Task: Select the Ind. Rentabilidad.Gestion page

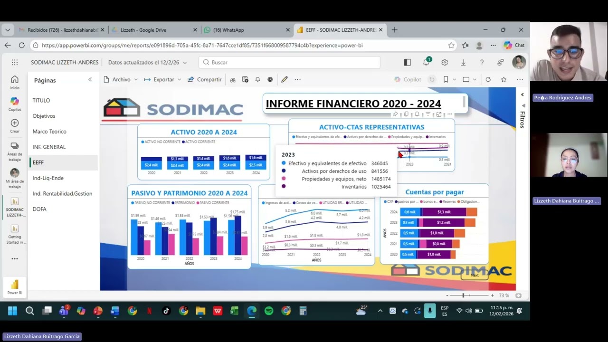Action: point(62,193)
